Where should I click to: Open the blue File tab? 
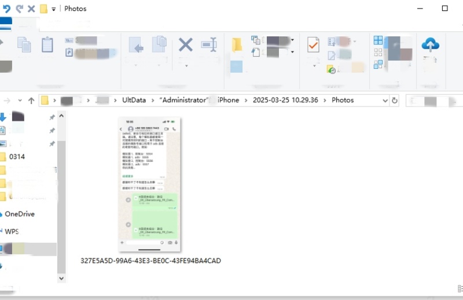(x=6, y=24)
